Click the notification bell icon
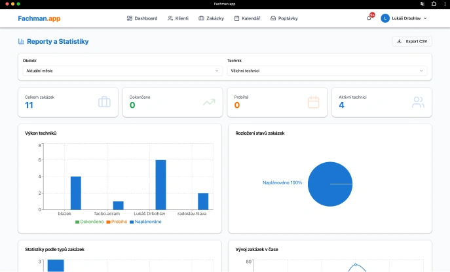Viewport: 450px width, 272px height. click(369, 18)
